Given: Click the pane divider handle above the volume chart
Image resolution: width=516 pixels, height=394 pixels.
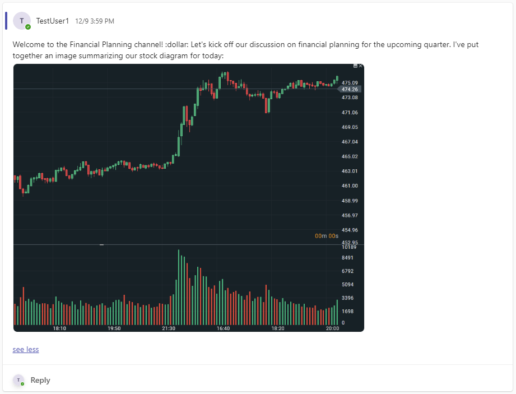Looking at the screenshot, I should (x=101, y=245).
